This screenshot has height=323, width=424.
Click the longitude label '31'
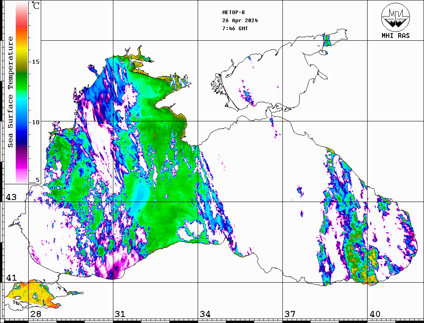click(120, 314)
